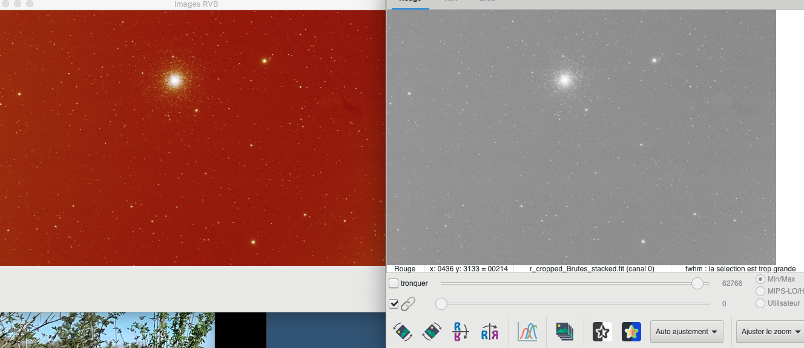Uncheck the channel link checkbox
Viewport: 804px width, 348px height.
pos(394,304)
